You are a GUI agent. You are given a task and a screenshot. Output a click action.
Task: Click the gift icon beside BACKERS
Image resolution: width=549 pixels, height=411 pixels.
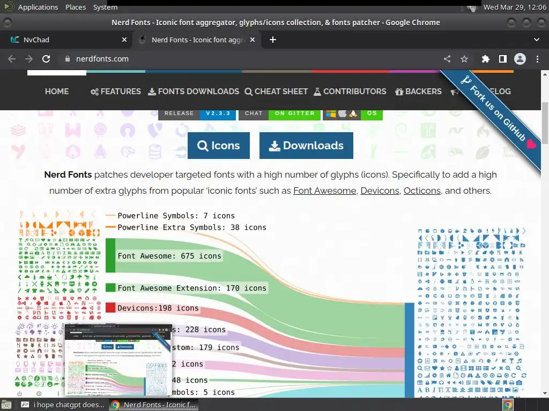(x=399, y=92)
